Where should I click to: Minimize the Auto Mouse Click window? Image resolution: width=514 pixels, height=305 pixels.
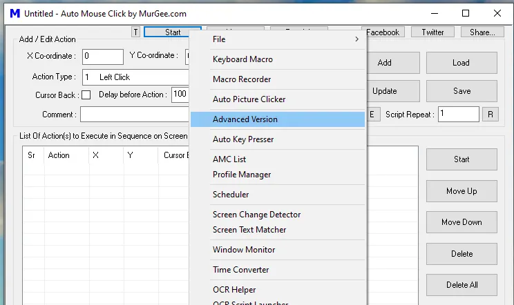[x=435, y=13]
